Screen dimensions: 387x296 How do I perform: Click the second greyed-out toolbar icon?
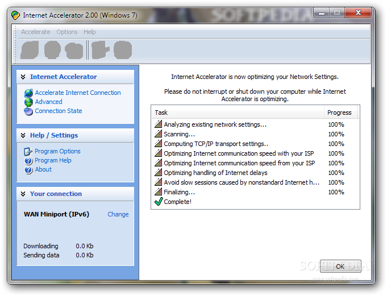coord(52,50)
